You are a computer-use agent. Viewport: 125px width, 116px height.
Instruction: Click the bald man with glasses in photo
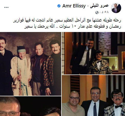coord(73,104)
